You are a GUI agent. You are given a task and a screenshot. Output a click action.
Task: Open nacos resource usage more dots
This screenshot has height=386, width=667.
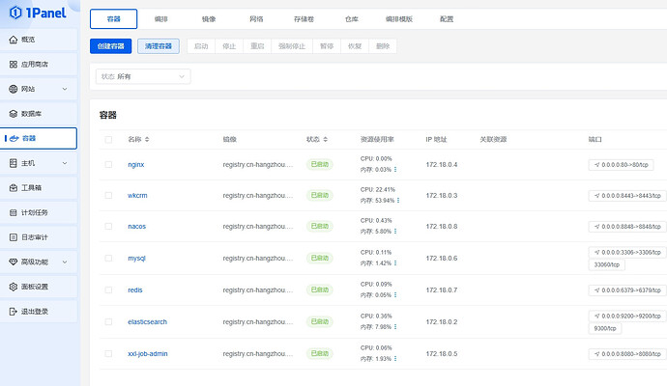click(x=395, y=232)
